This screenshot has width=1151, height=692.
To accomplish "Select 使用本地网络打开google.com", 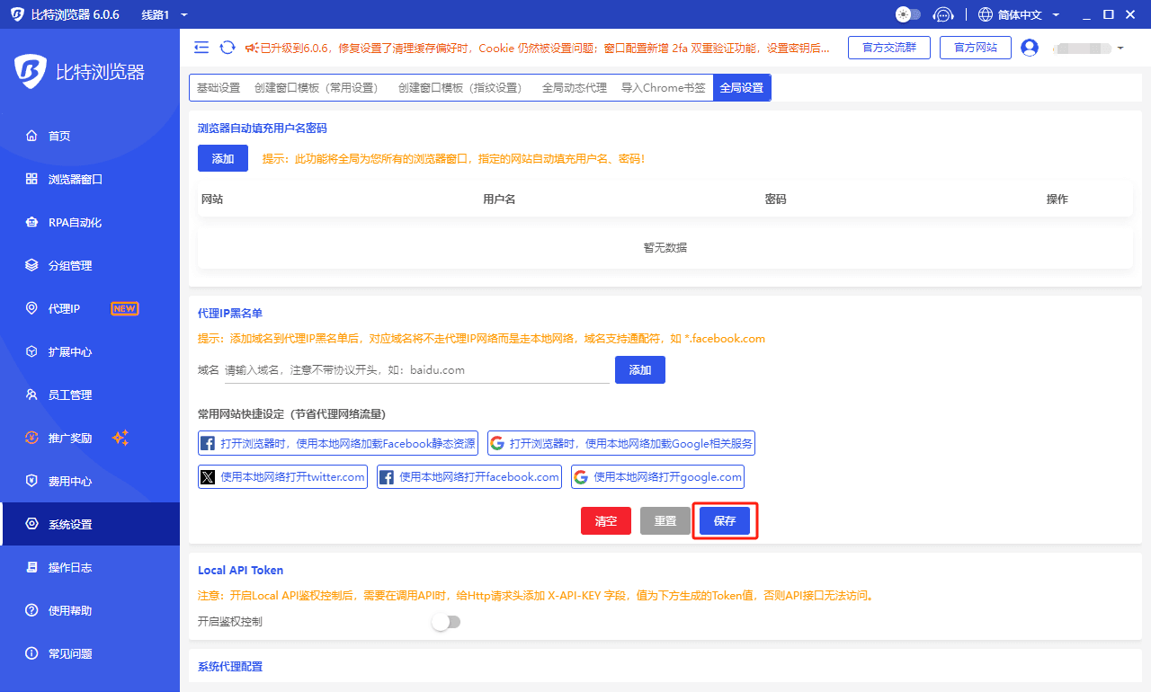I will pyautogui.click(x=657, y=476).
